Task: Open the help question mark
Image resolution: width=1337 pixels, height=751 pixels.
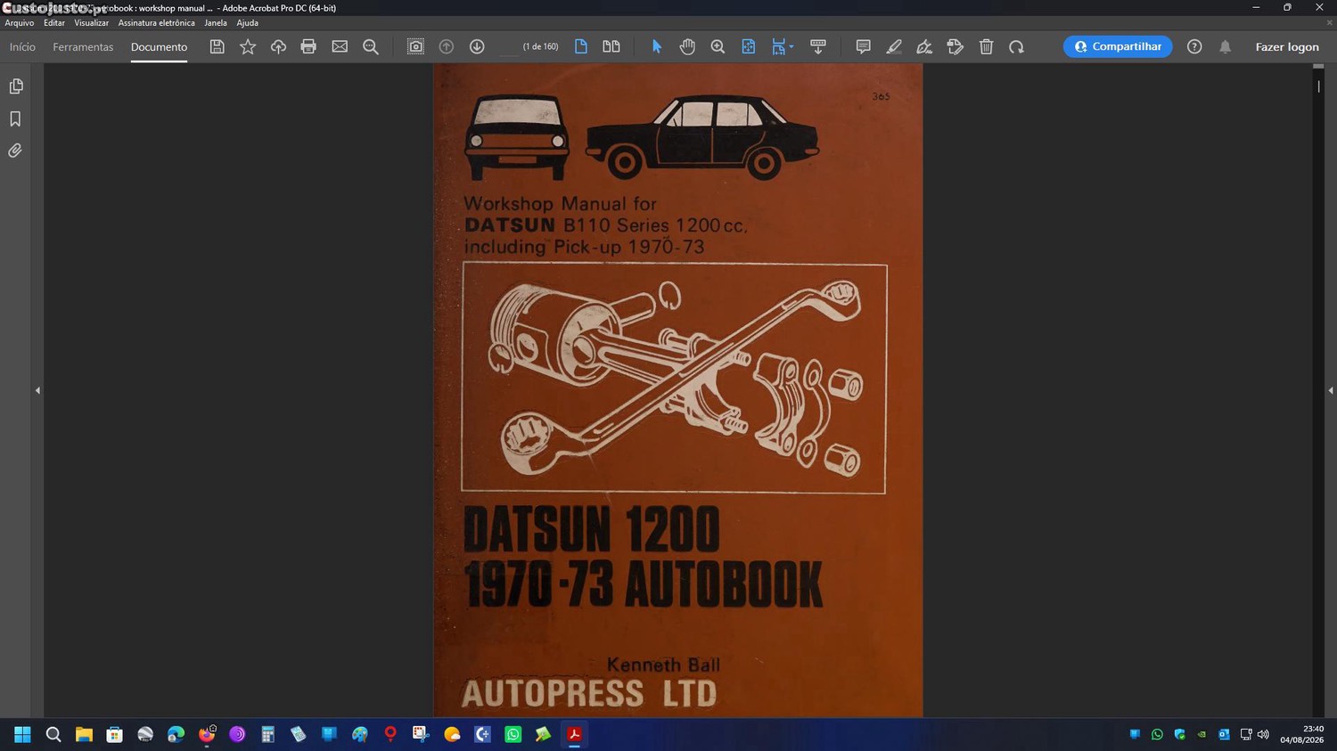Action: point(1194,46)
